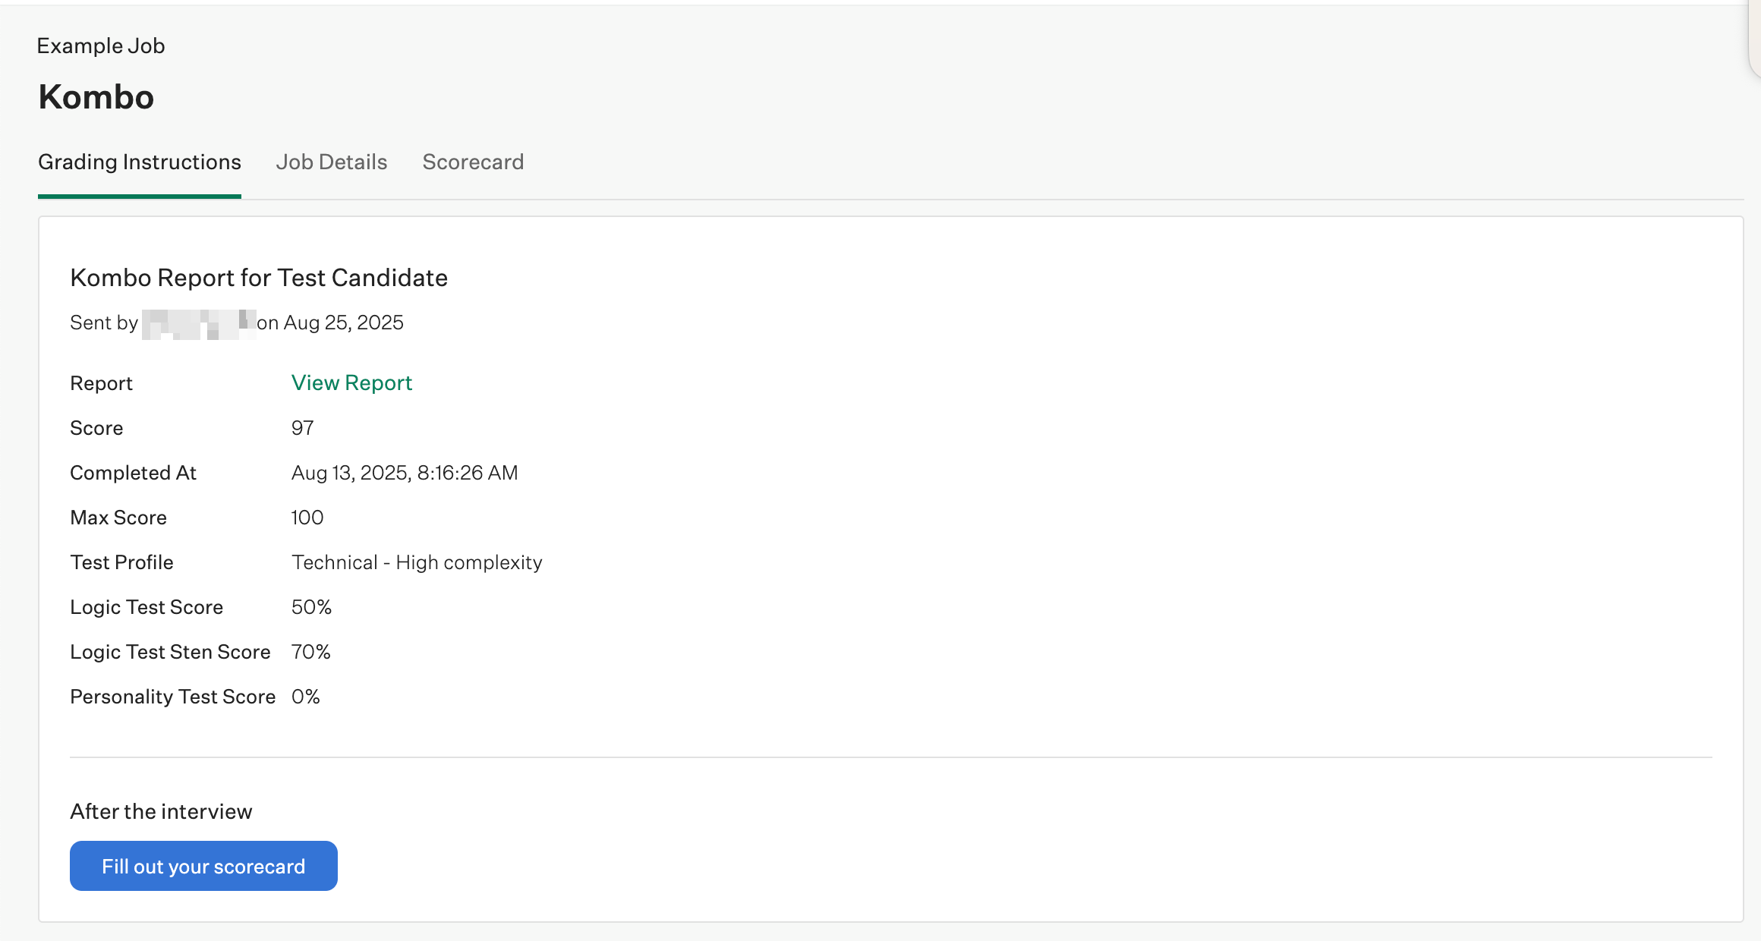Click the blurred sender name
The height and width of the screenshot is (941, 1761).
pos(198,323)
